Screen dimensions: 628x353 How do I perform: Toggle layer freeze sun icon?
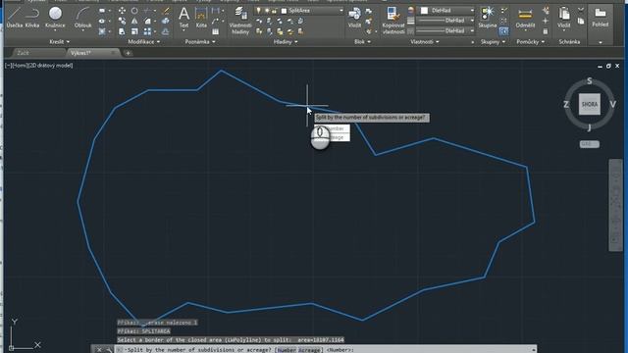tap(266, 11)
